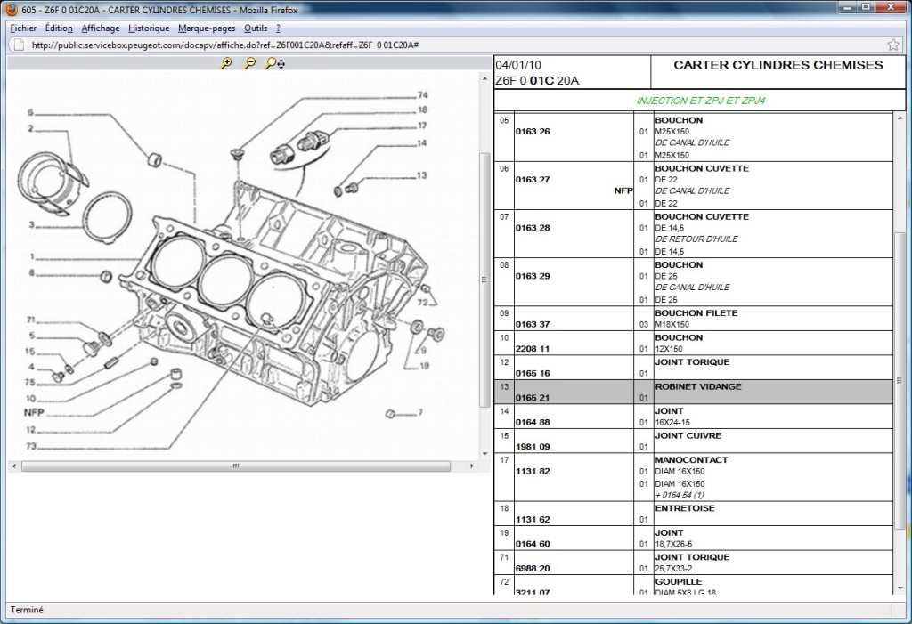Open the Outils menu

point(256,28)
